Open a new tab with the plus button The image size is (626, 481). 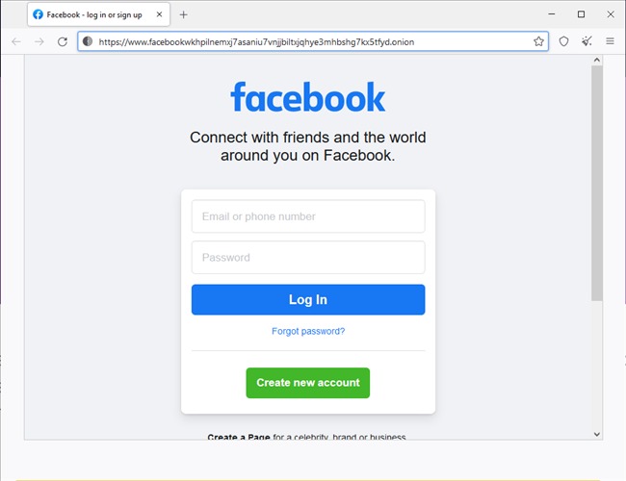(x=183, y=14)
